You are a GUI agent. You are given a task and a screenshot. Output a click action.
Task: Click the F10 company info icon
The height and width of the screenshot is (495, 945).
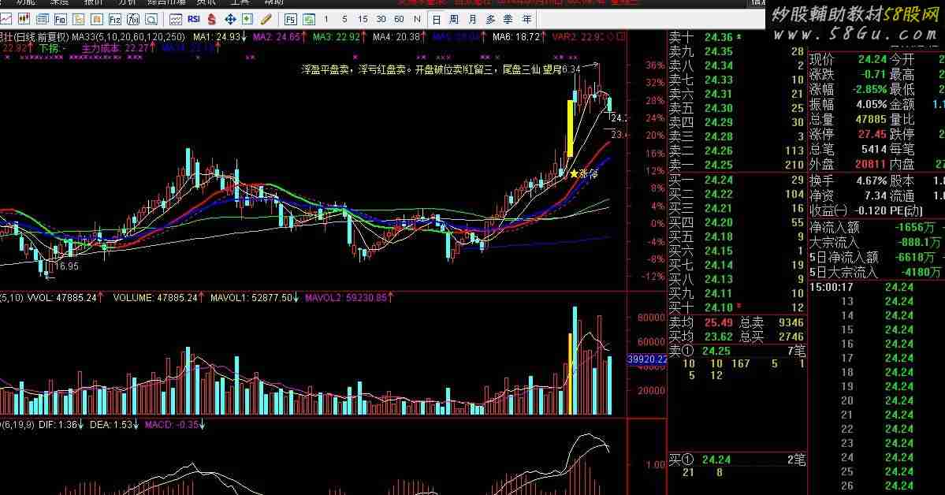(60, 19)
